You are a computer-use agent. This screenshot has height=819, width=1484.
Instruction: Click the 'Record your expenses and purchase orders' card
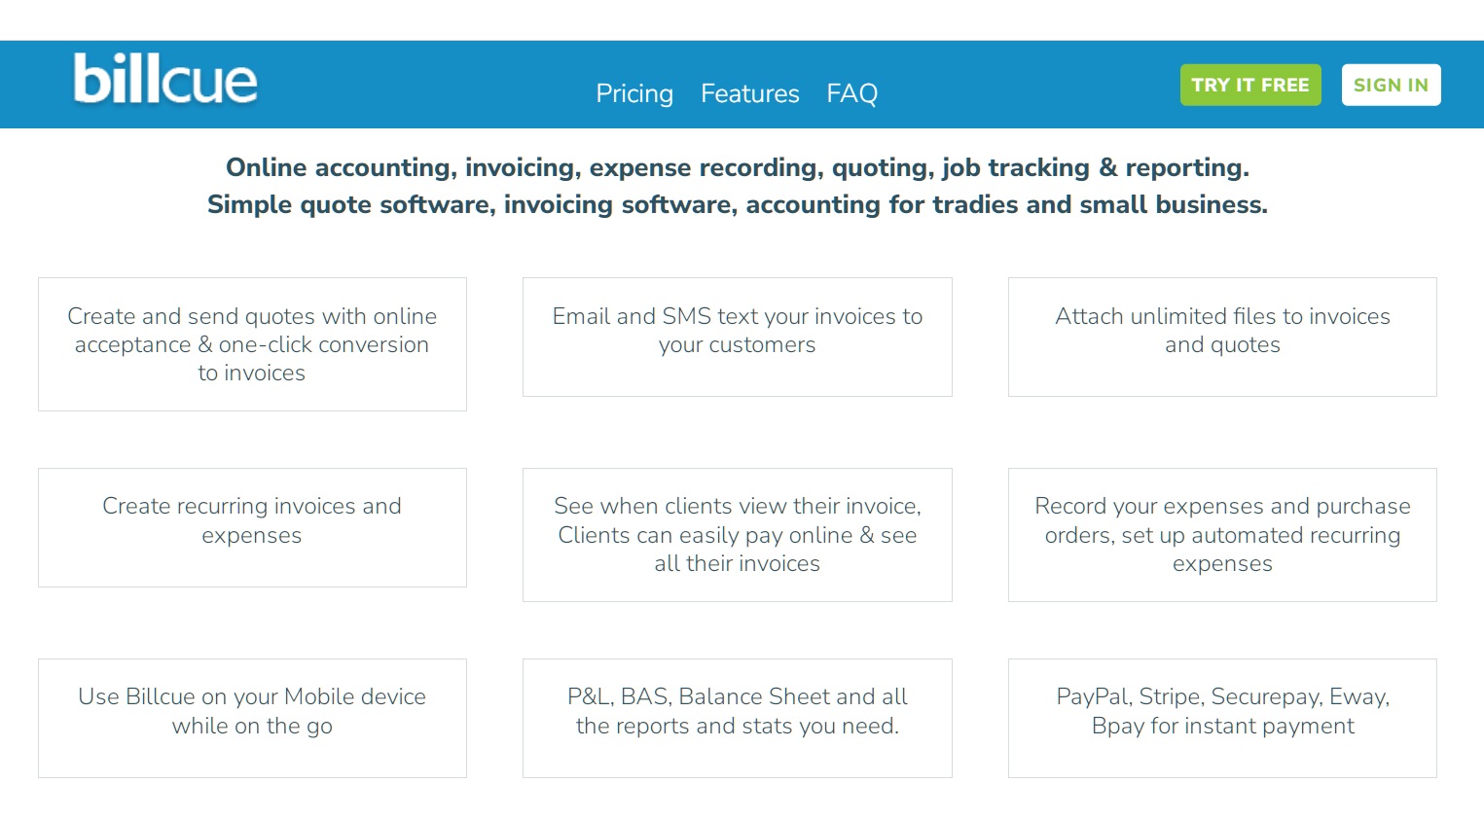tap(1222, 535)
